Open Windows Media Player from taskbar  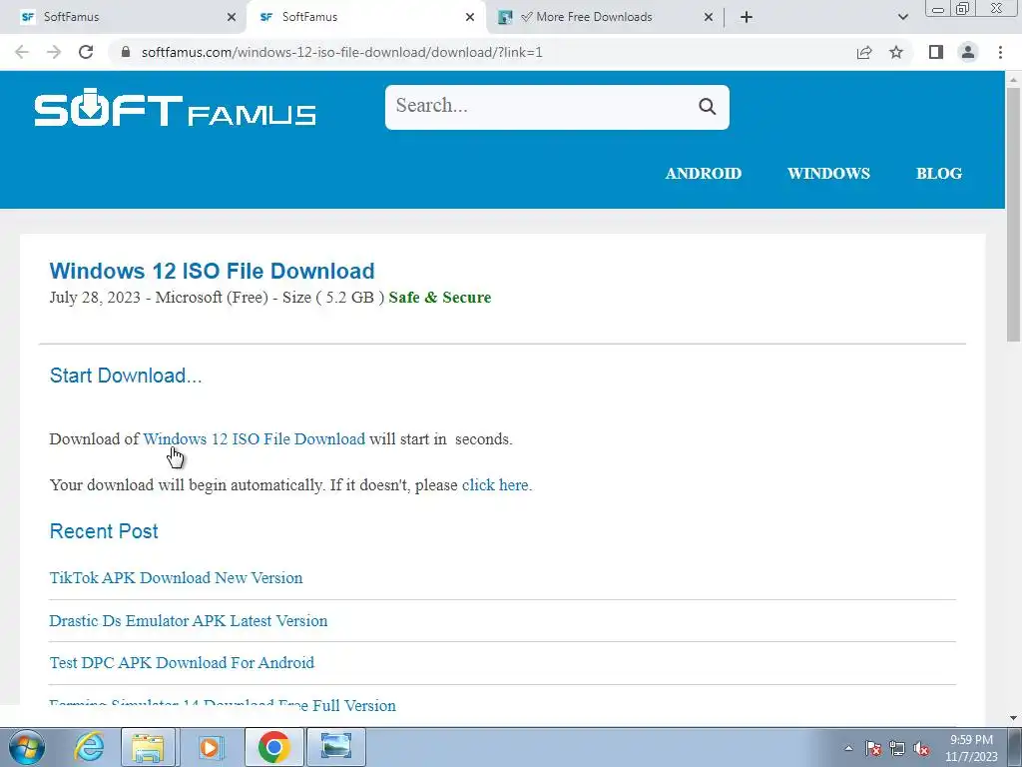tap(210, 747)
